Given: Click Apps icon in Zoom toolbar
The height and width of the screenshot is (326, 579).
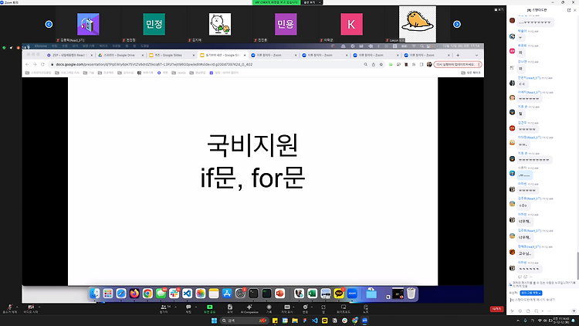Looking at the screenshot, I should (x=323, y=308).
